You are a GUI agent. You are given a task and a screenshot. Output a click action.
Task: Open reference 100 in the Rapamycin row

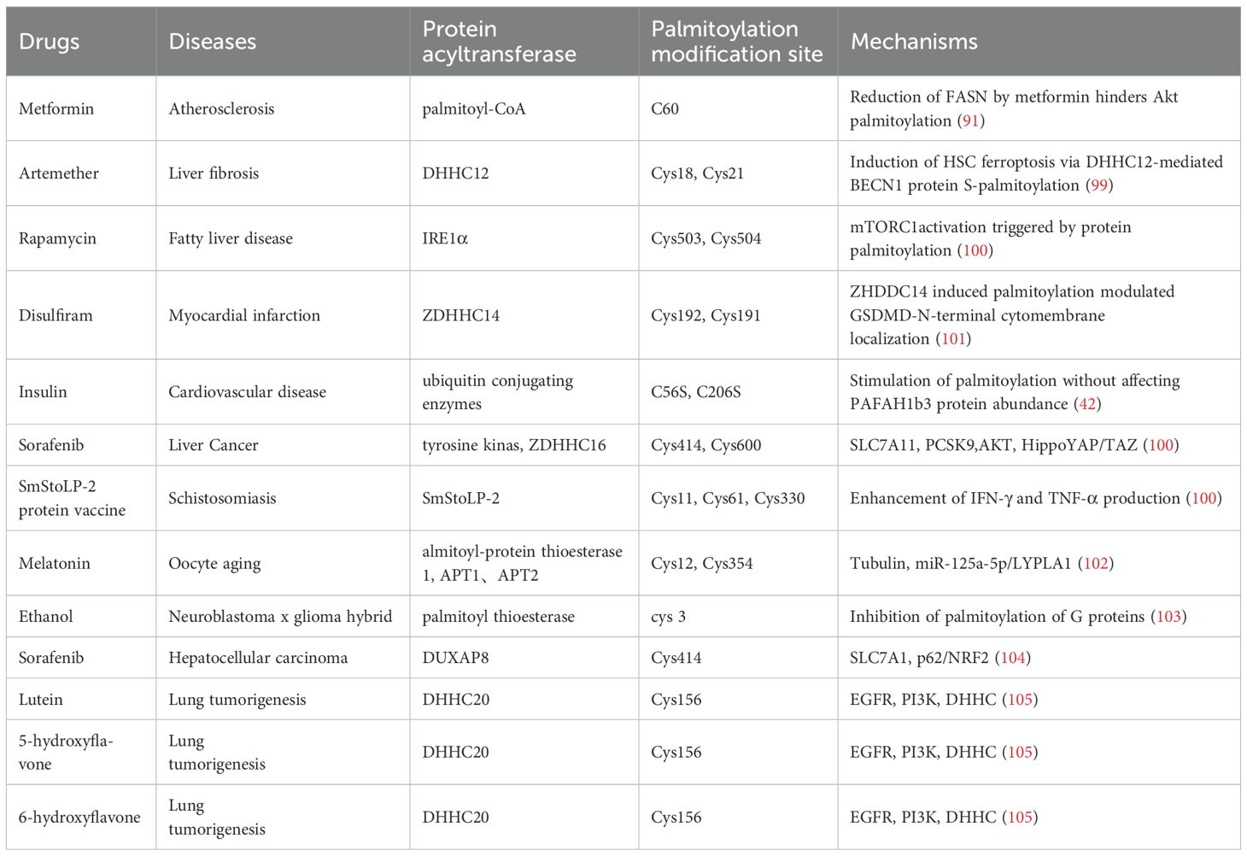pyautogui.click(x=975, y=250)
